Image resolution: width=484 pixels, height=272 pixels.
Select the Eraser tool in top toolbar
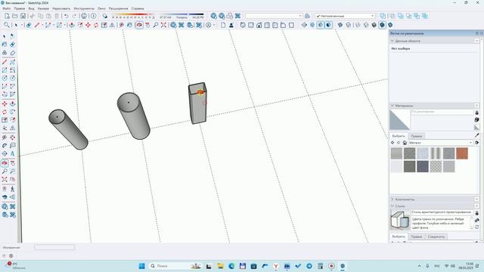coord(29,25)
